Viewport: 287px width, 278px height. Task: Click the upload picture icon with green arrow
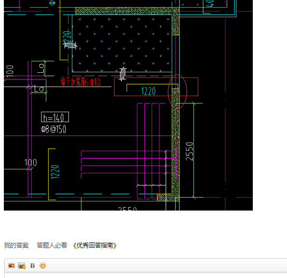pyautogui.click(x=22, y=265)
